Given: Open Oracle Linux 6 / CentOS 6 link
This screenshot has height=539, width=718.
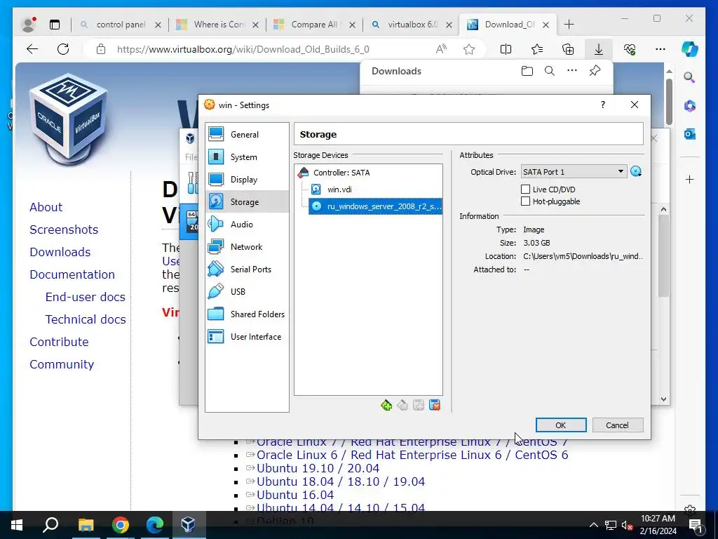Looking at the screenshot, I should coord(412,455).
